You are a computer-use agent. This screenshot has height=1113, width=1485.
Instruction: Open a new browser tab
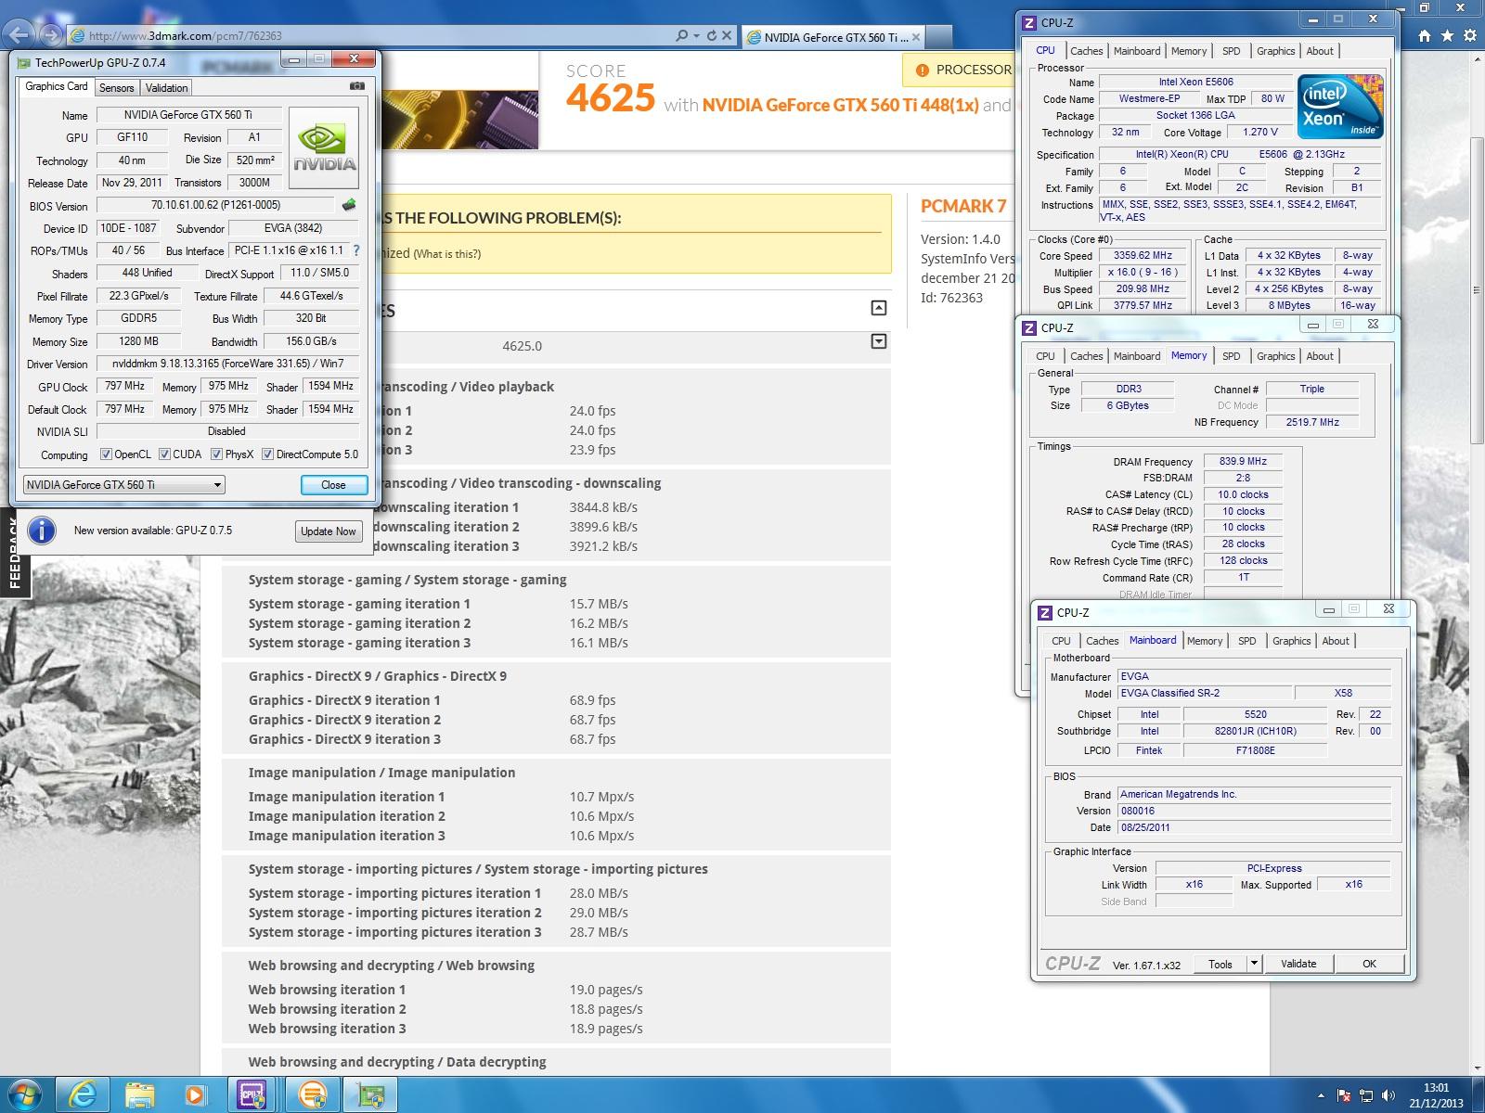pos(938,37)
